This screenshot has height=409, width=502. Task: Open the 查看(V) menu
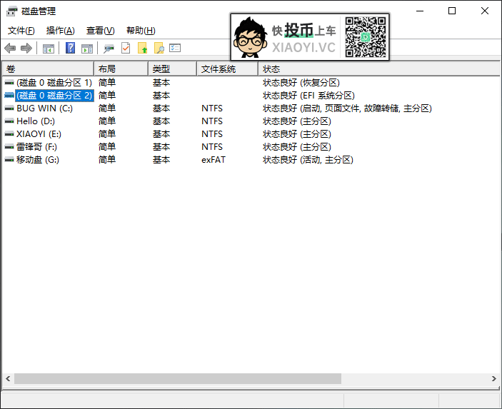point(100,31)
